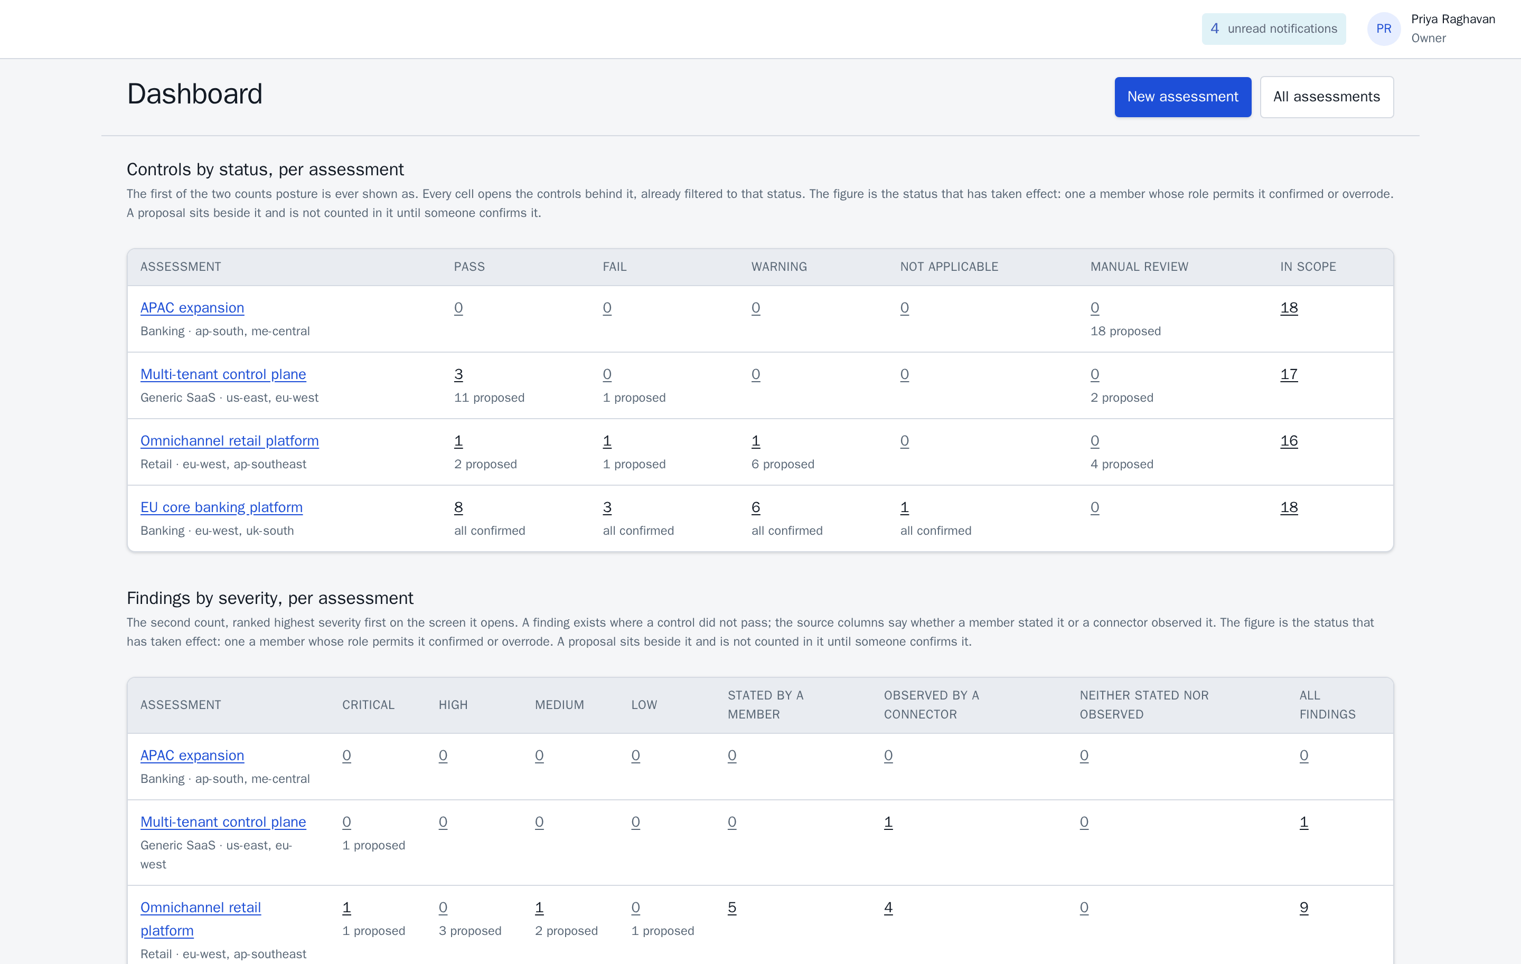This screenshot has width=1521, height=964.
Task: Click the 'Findings by severity, per assessment' heading
Action: pos(270,598)
